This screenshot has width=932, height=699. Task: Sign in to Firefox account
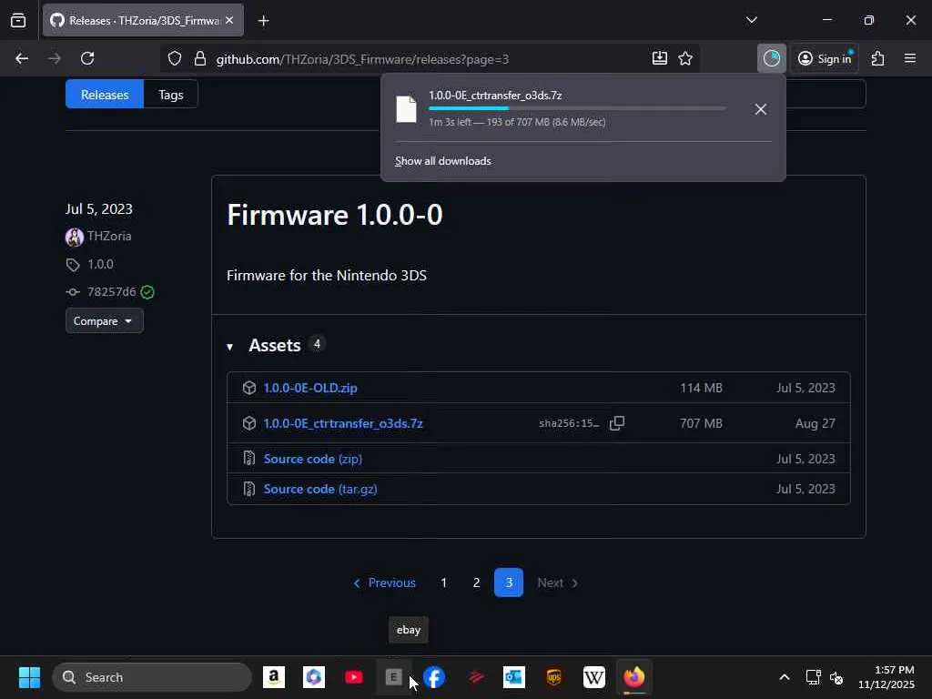pyautogui.click(x=825, y=58)
